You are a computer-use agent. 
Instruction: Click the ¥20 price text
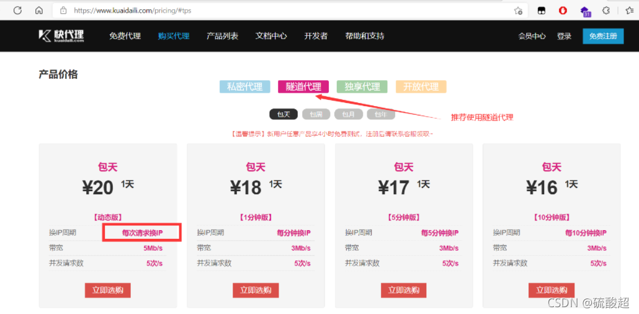(x=97, y=187)
